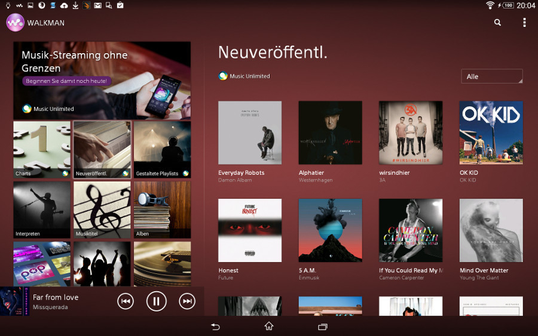This screenshot has height=336, width=538.
Task: Open the search magnifier icon
Action: pyautogui.click(x=497, y=23)
